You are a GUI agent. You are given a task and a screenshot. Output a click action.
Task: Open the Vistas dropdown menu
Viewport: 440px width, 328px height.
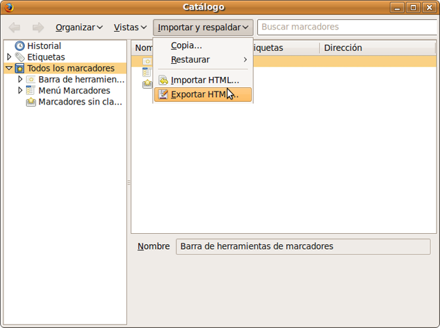[x=130, y=28]
